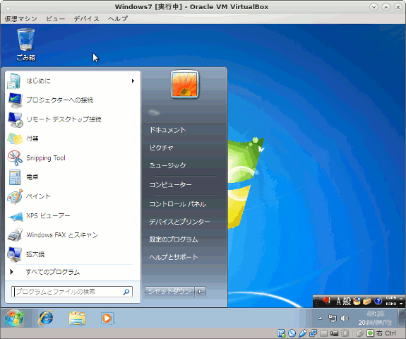
Task: Click the VirtualBox shared folders indicator
Action: point(323,333)
